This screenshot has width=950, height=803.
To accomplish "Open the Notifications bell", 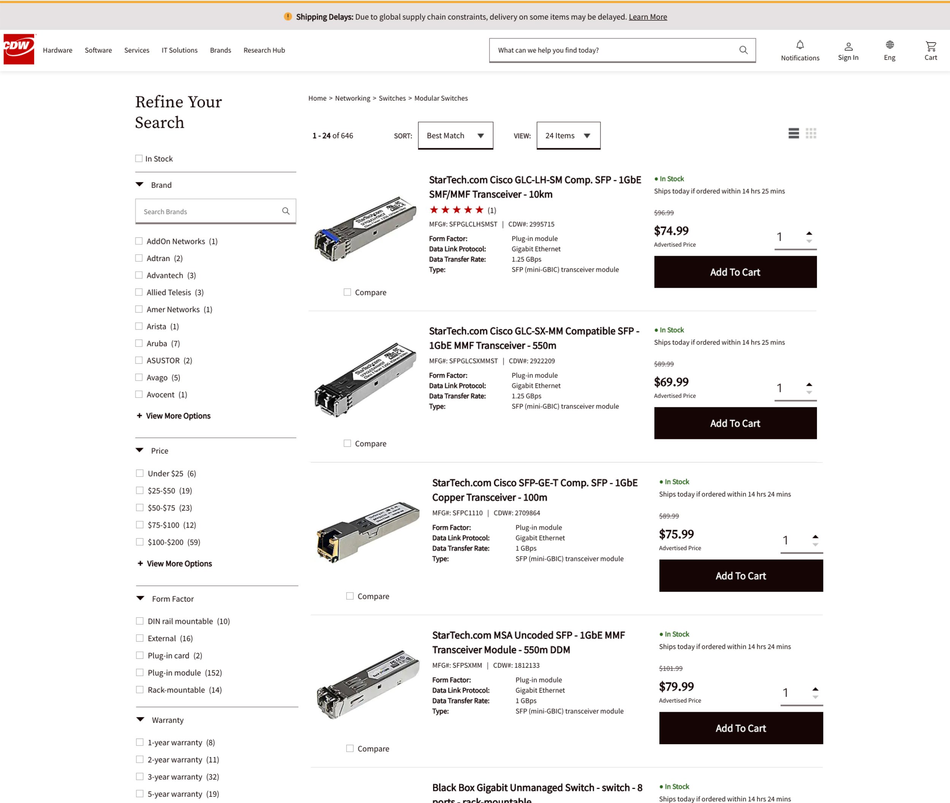I will (x=800, y=45).
